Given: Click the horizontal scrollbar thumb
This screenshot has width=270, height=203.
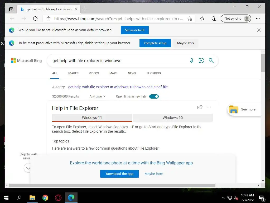Looking at the screenshot, I should click(112, 185).
